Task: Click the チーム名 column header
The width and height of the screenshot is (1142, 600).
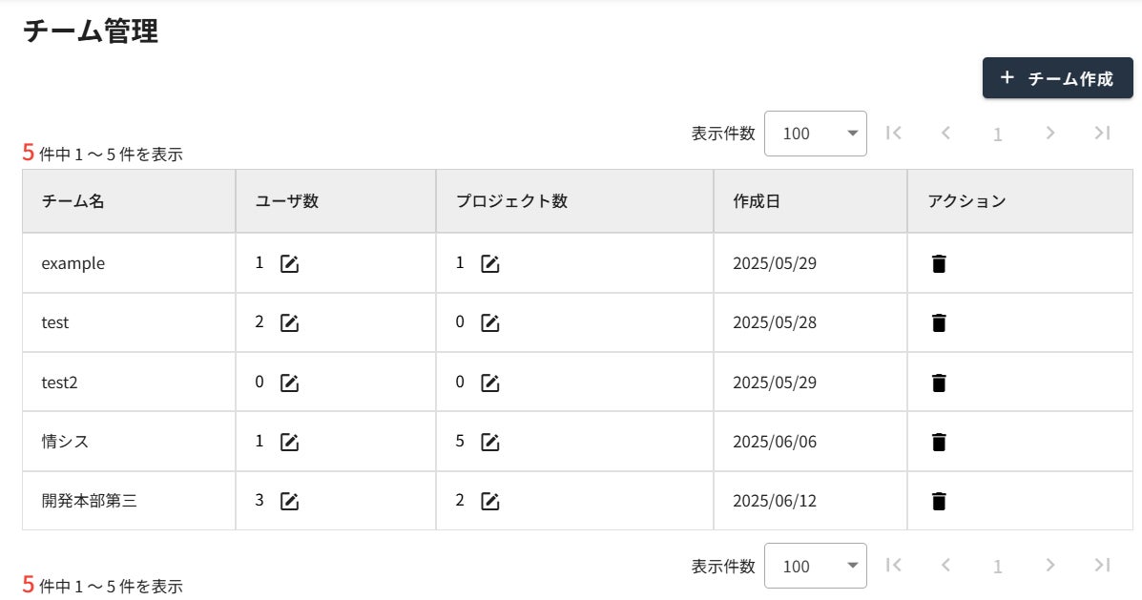Action: coord(73,201)
